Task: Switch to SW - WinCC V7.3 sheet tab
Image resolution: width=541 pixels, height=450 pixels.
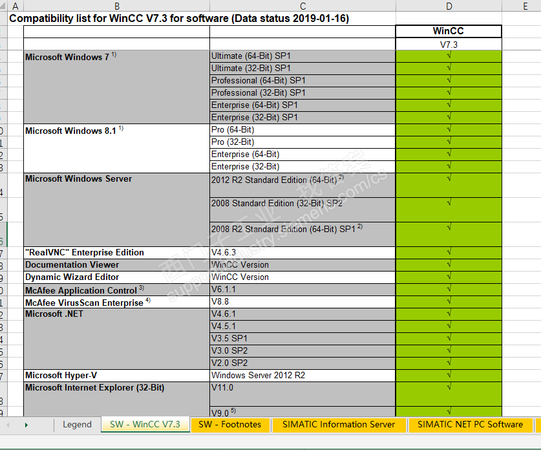Action: pos(145,425)
